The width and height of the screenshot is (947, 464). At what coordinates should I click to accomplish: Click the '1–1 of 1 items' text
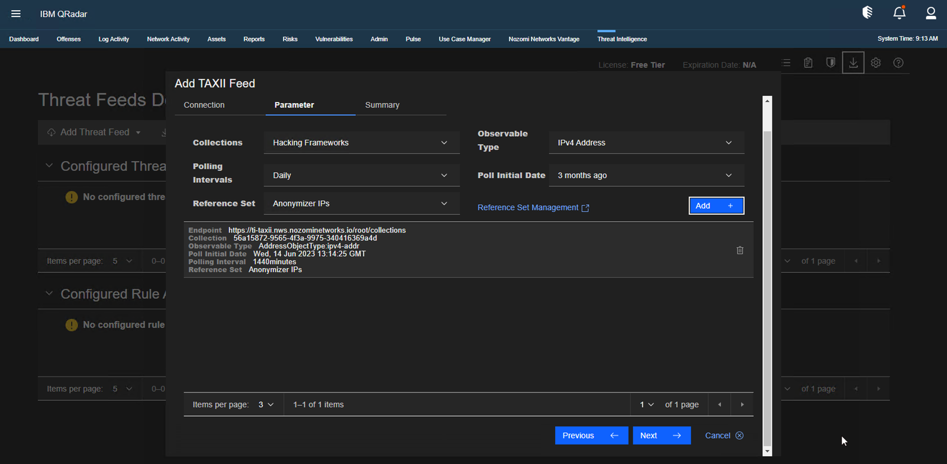point(318,405)
